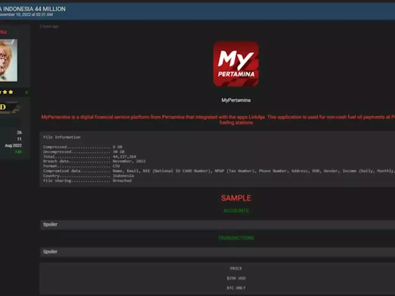Select the File Information header line
395x296 pixels.
[x=62, y=137]
